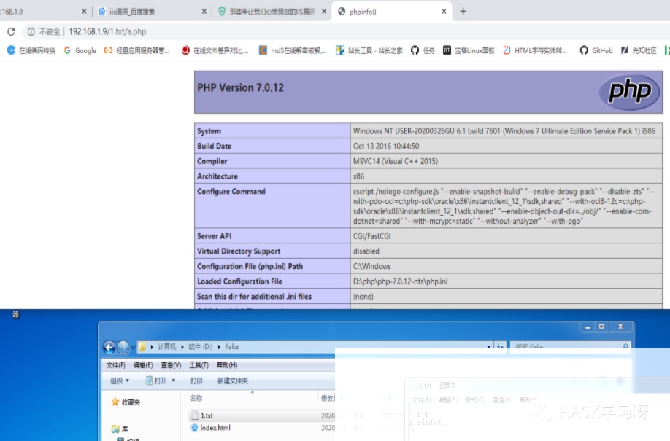Open the Google bookmark
The image size is (670, 441).
click(x=80, y=50)
